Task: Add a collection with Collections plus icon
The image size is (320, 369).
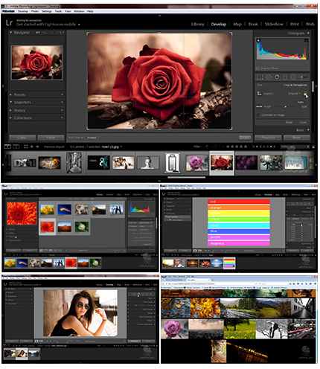Action: (62, 118)
